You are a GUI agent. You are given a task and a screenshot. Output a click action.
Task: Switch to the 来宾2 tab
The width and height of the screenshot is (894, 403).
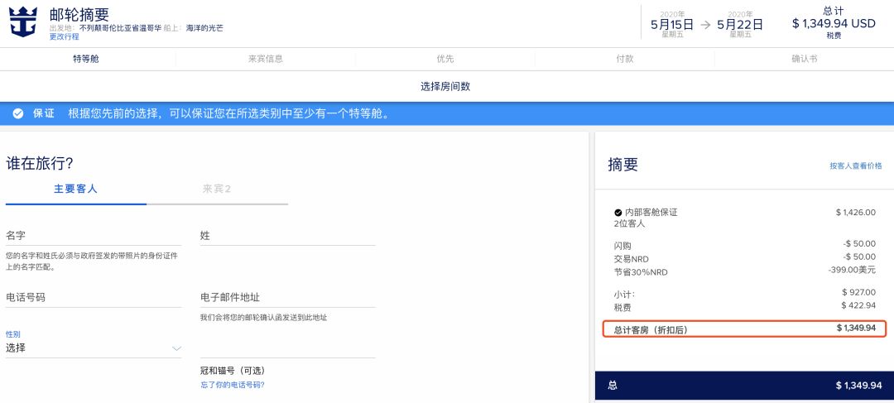217,189
